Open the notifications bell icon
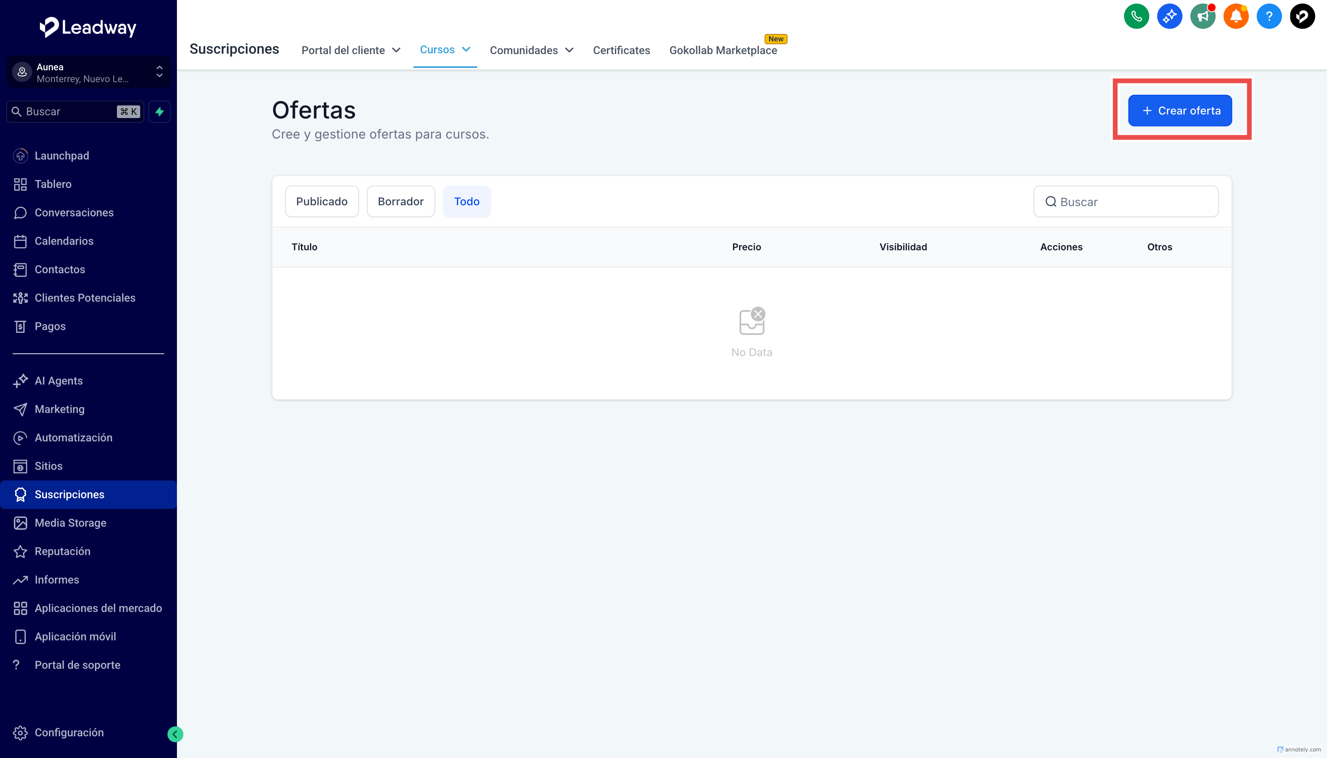1327x758 pixels. coord(1235,17)
